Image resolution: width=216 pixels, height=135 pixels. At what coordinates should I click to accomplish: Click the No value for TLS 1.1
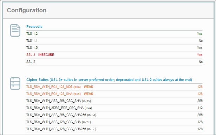201,41
